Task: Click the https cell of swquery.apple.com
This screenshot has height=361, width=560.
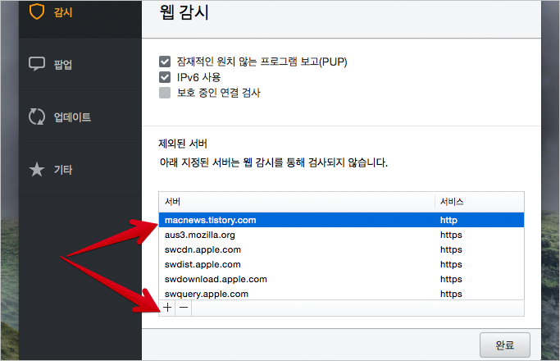Action: [x=451, y=294]
